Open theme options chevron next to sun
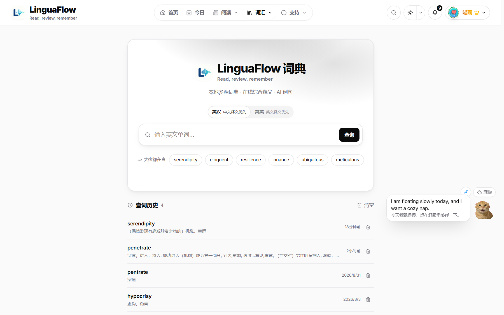The width and height of the screenshot is (504, 315). [x=421, y=13]
